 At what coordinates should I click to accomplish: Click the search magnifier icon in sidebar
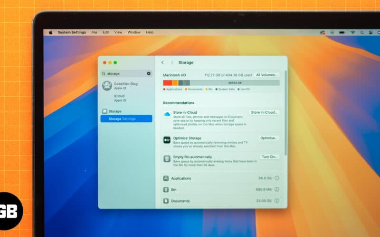[x=104, y=73]
